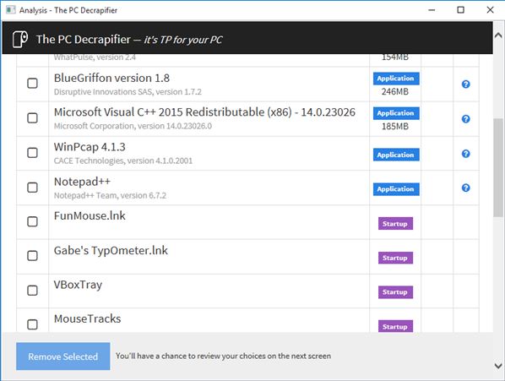Click the Notepad++ info question icon
Image resolution: width=505 pixels, height=381 pixels.
pos(465,188)
